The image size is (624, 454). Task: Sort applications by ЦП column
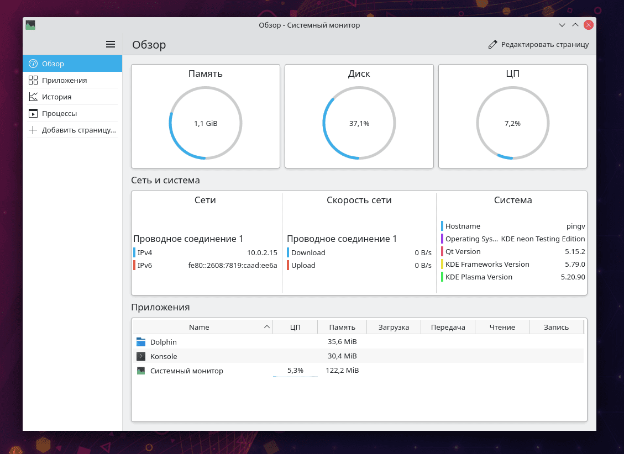tap(295, 327)
